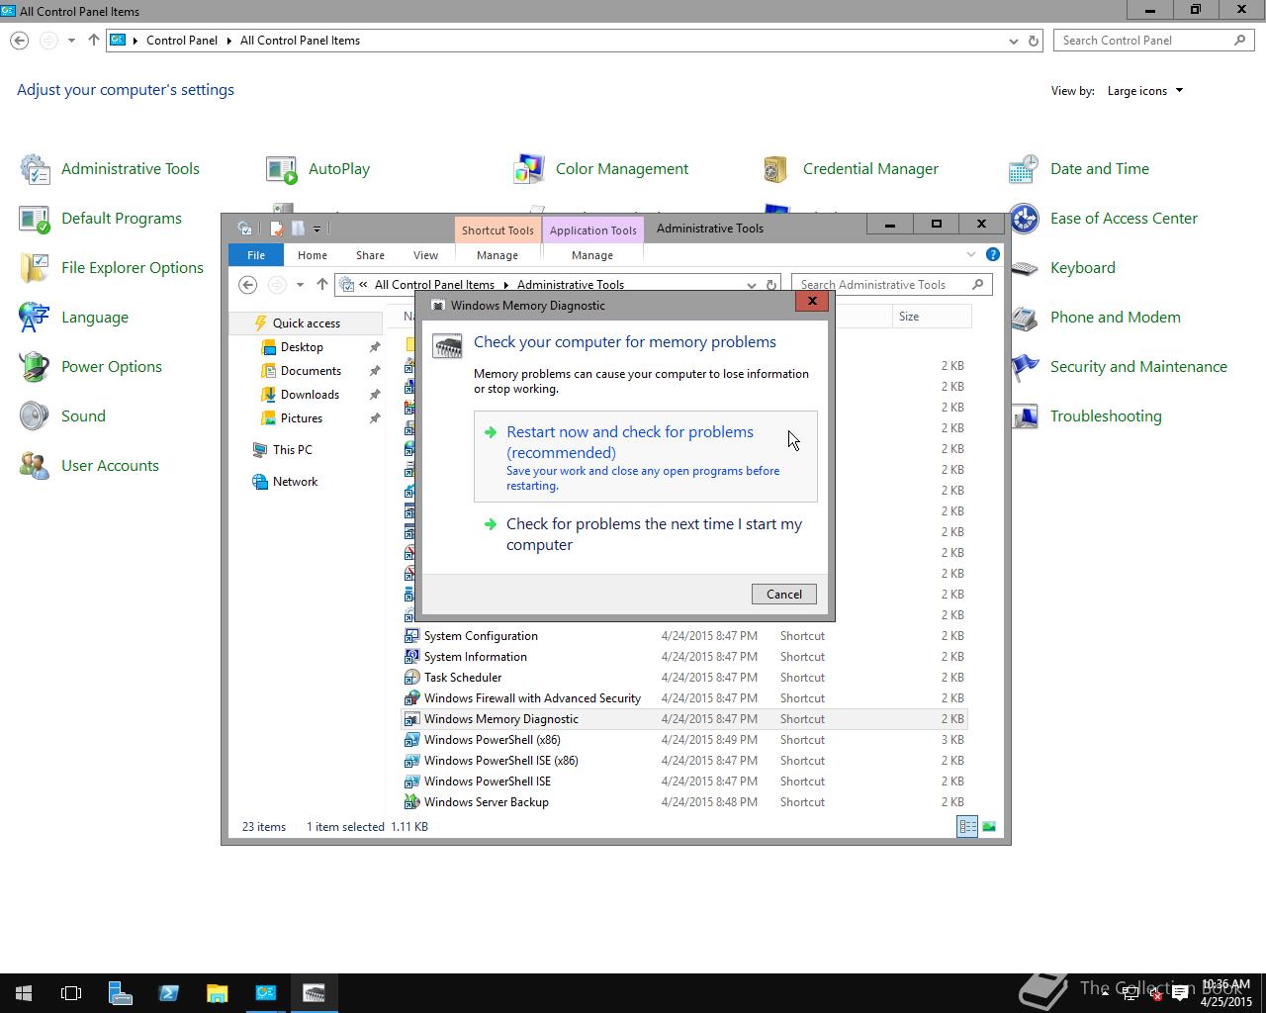Select Task Scheduler shortcut
The width and height of the screenshot is (1266, 1013).
click(x=684, y=678)
